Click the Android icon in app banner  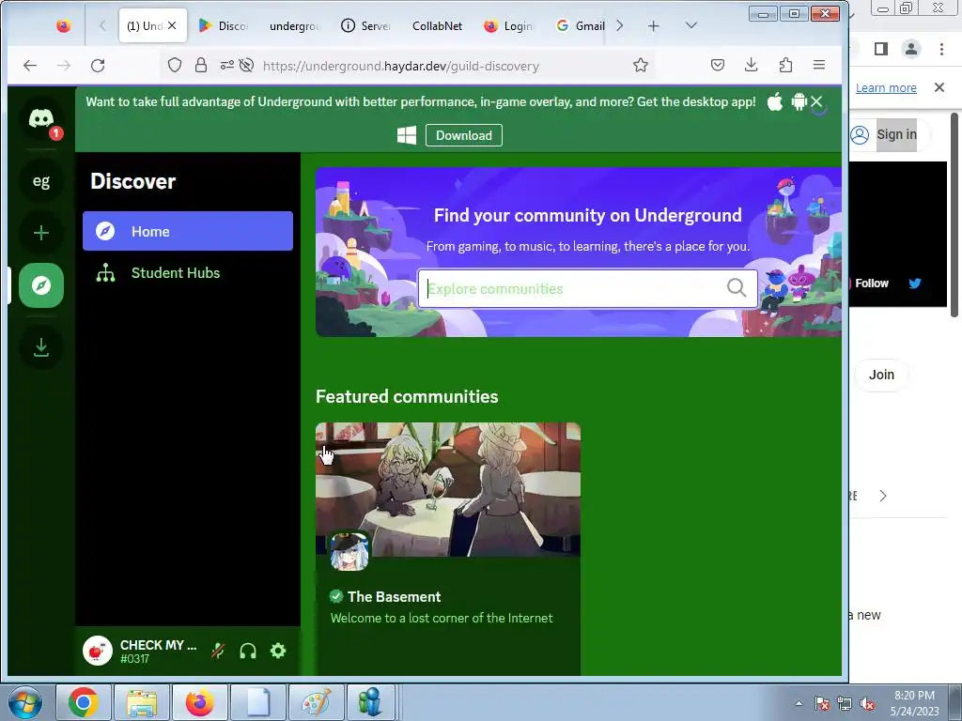click(x=799, y=101)
